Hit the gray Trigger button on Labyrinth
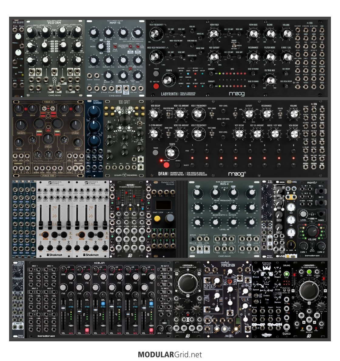The image size is (340, 361). [156, 73]
